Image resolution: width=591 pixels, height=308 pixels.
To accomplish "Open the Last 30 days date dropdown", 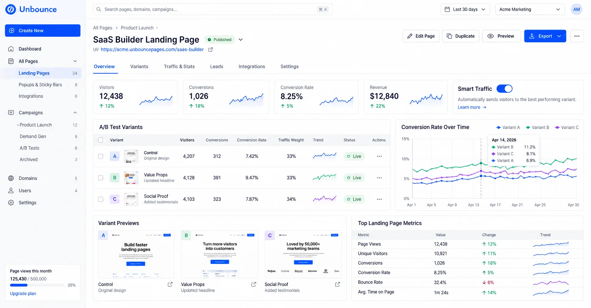I will tap(465, 9).
